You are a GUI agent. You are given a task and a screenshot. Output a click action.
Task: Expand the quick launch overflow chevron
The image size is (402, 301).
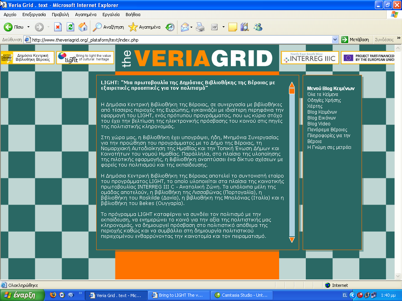click(80, 293)
